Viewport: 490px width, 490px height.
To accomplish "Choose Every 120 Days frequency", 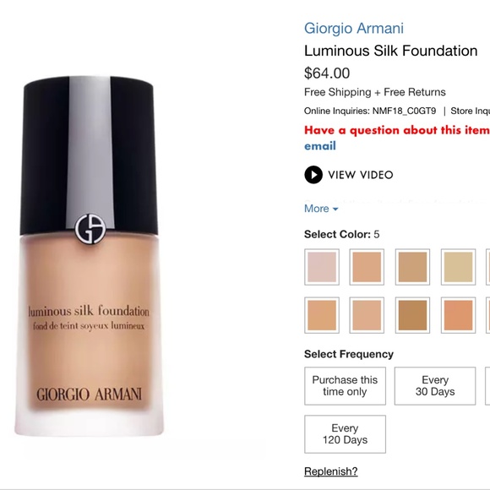I will coord(345,434).
